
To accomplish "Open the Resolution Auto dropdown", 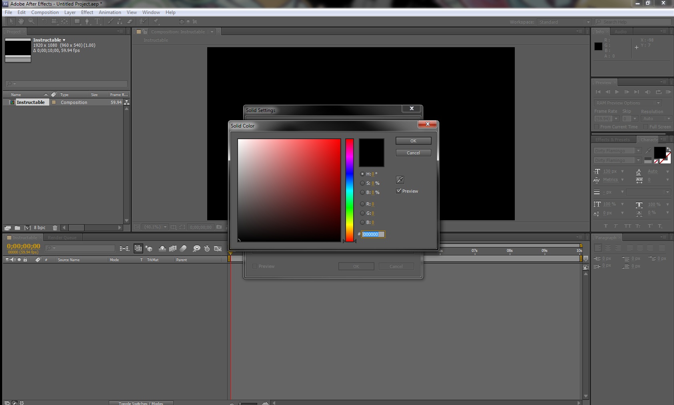I will click(x=656, y=119).
